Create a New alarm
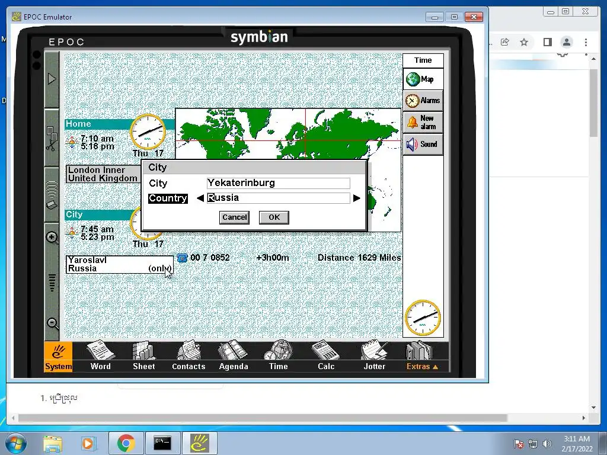The height and width of the screenshot is (455, 607). 423,122
